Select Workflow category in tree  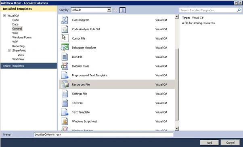click(18, 59)
